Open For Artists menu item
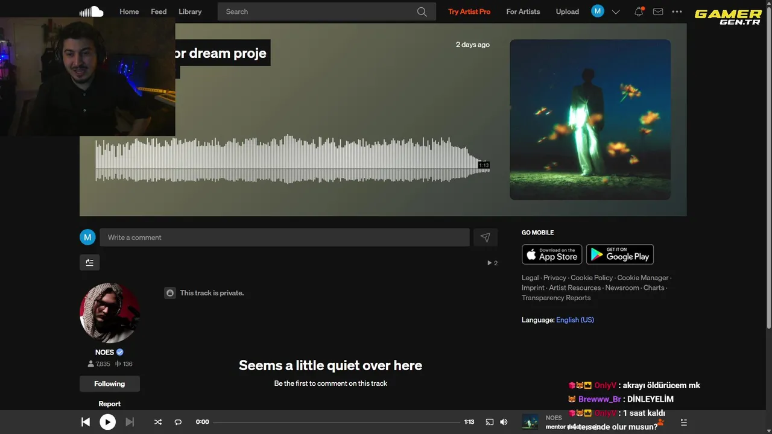 click(x=523, y=11)
